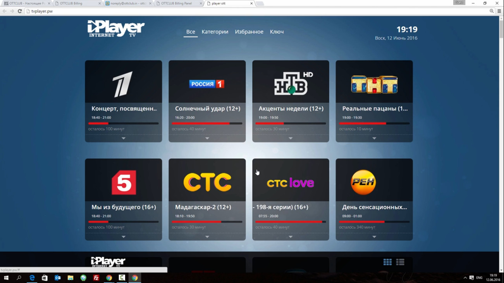Expand schedule under Реальные пацаны
The width and height of the screenshot is (504, 283).
point(374,138)
